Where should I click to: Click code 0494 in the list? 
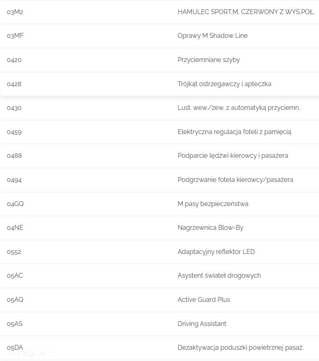pyautogui.click(x=14, y=180)
